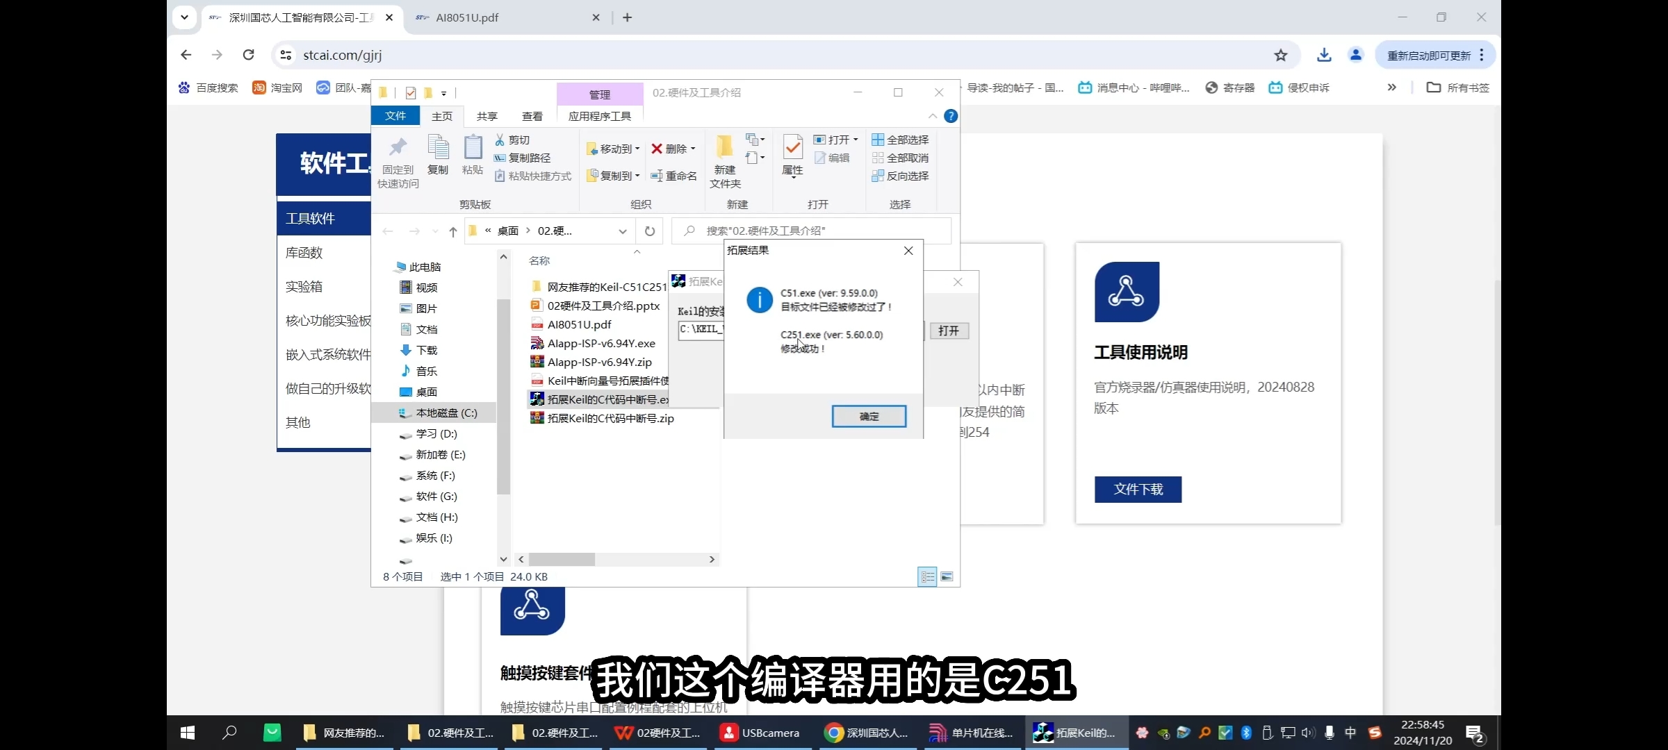This screenshot has width=1668, height=750.
Task: Click the horizontal scrollbar in the file list
Action: (x=562, y=559)
